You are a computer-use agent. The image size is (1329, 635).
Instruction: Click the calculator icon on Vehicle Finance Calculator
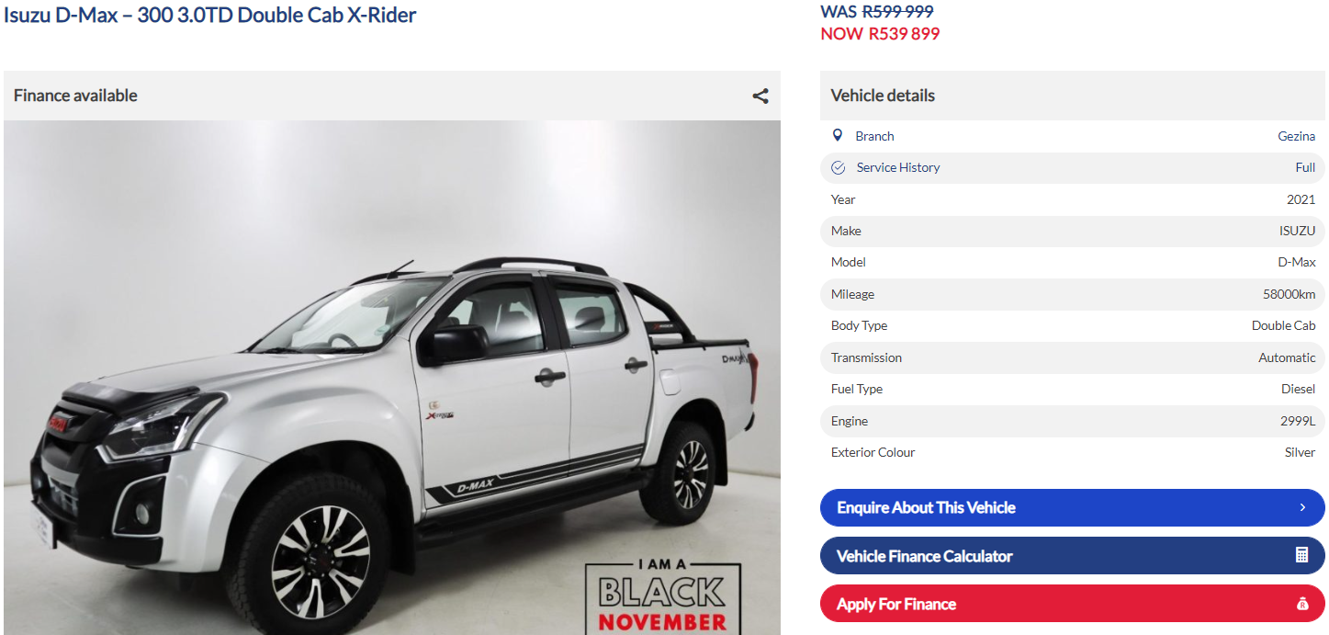click(x=1301, y=555)
